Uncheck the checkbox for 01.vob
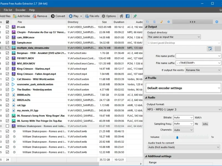The height and width of the screenshot is (166, 222). tap(7, 27)
